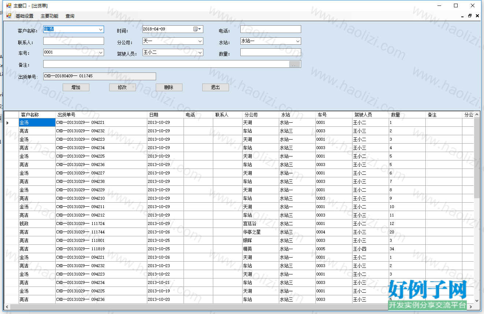
Task: Click the date cell 2013-10-23
Action: pyautogui.click(x=165, y=266)
